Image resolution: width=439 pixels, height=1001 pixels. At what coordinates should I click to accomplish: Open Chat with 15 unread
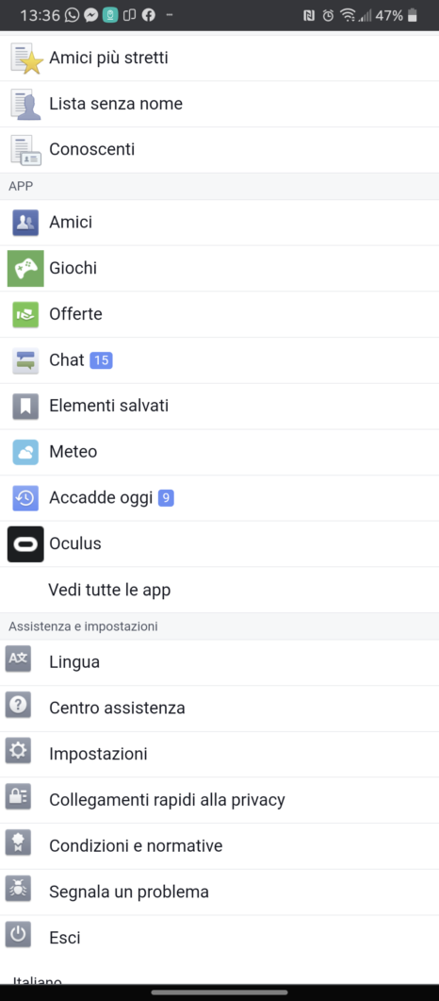coord(219,360)
